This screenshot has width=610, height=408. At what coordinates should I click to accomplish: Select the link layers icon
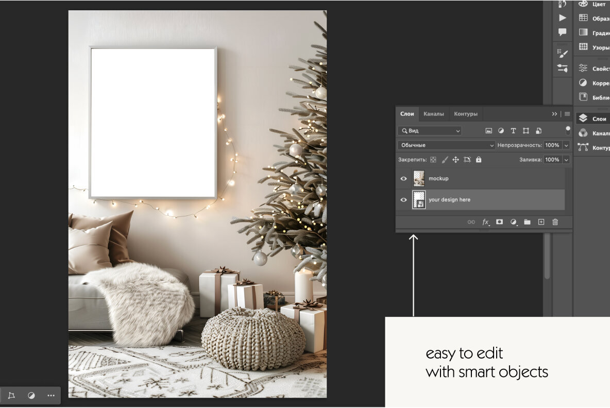[471, 222]
